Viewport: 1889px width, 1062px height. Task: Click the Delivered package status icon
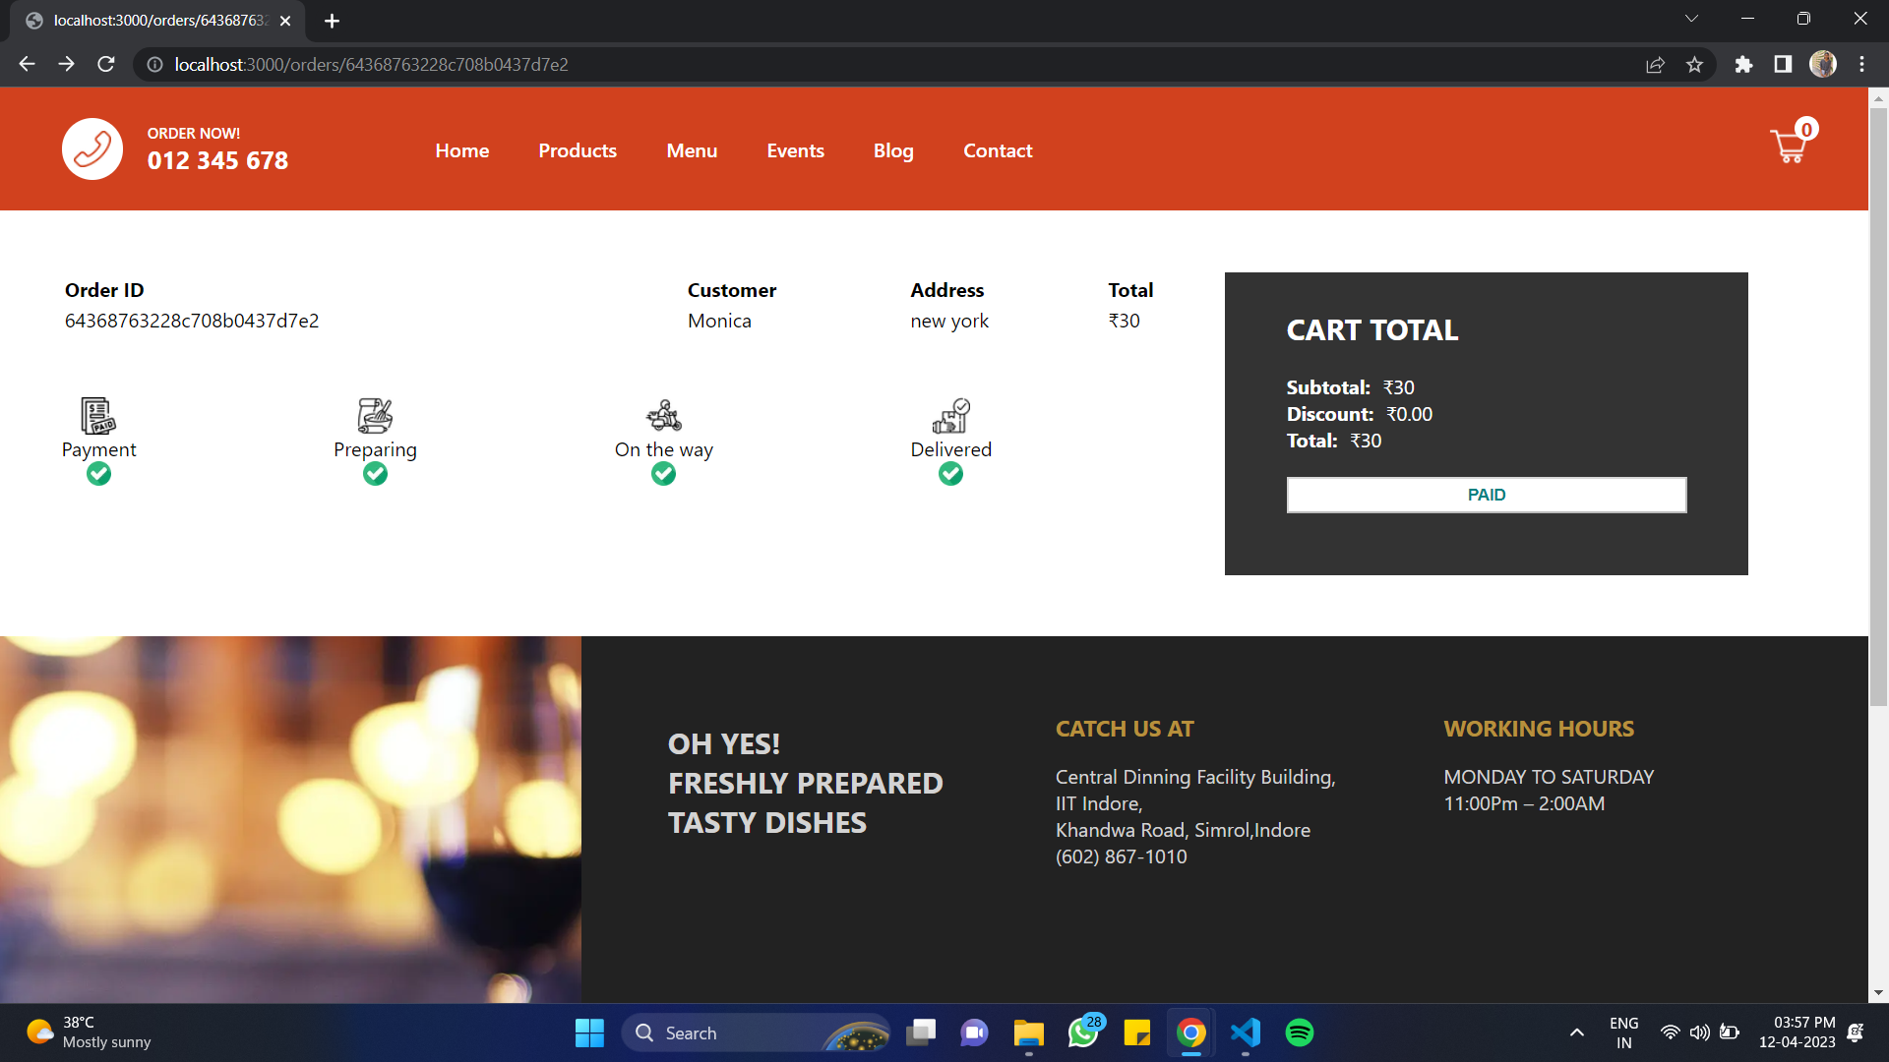[950, 415]
